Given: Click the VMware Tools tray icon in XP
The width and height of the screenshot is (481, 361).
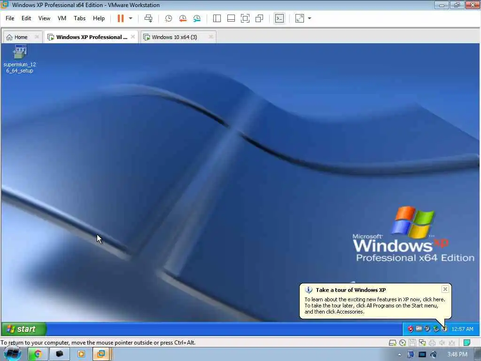Looking at the screenshot, I should [419, 329].
